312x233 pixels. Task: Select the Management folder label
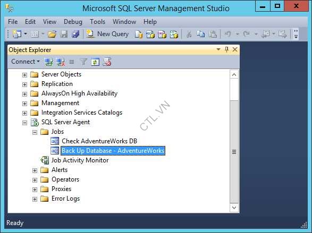click(x=60, y=103)
